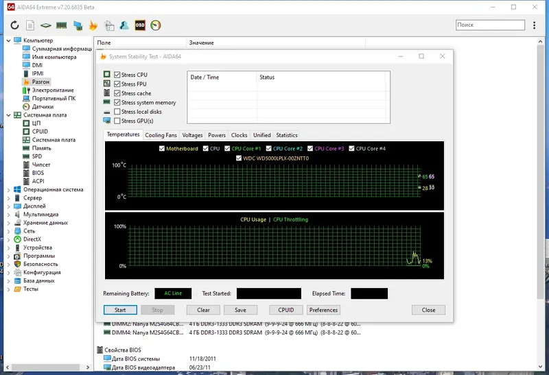Toggle Motherboard temperature graph checkbox
Image resolution: width=549 pixels, height=375 pixels.
[162, 149]
